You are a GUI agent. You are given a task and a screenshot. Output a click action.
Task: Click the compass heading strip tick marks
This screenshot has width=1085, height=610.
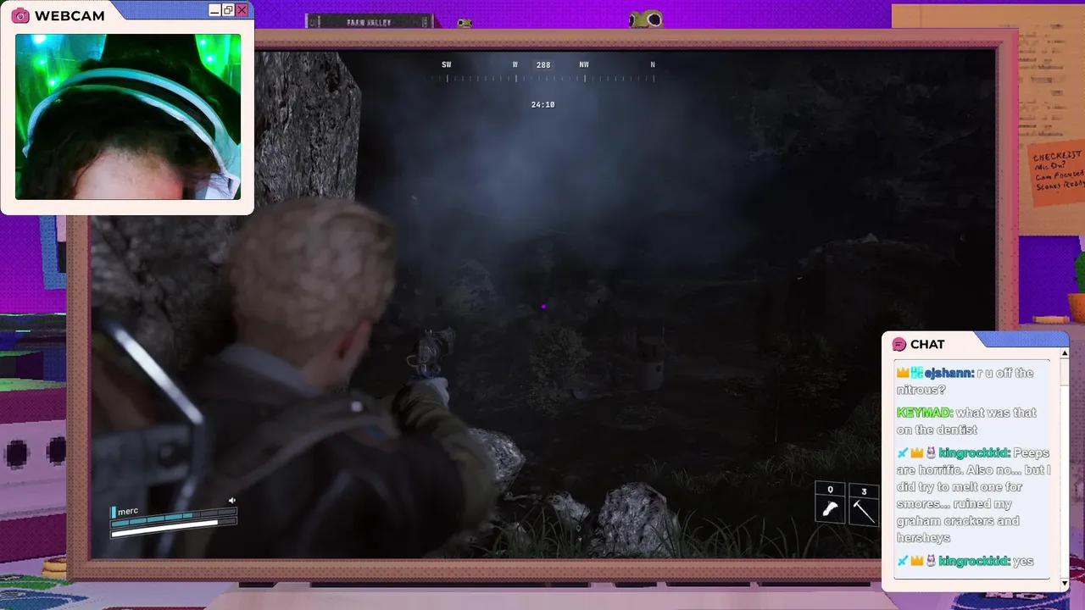click(551, 79)
